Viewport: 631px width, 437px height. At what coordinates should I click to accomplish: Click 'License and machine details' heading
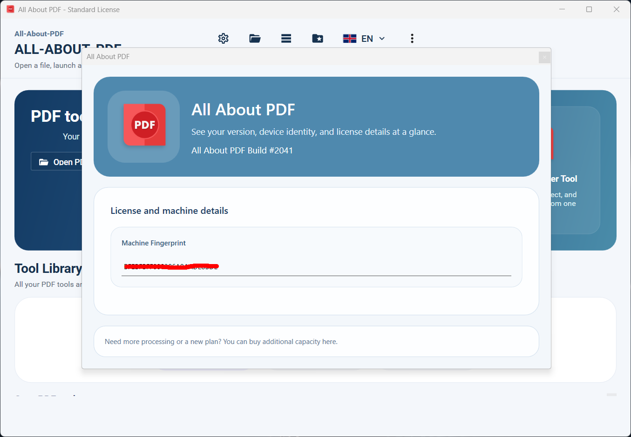pyautogui.click(x=170, y=211)
